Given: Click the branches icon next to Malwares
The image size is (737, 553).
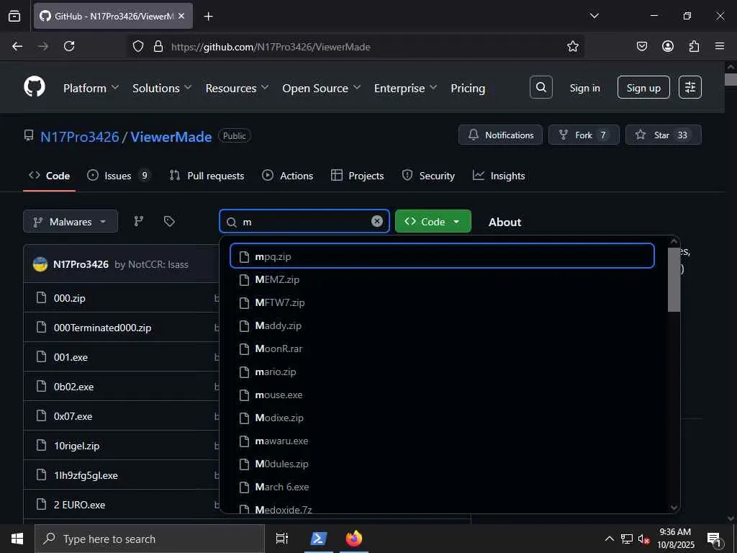Looking at the screenshot, I should tap(139, 221).
